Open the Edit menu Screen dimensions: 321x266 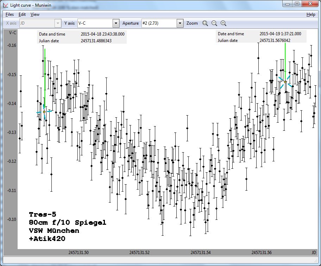pos(22,14)
